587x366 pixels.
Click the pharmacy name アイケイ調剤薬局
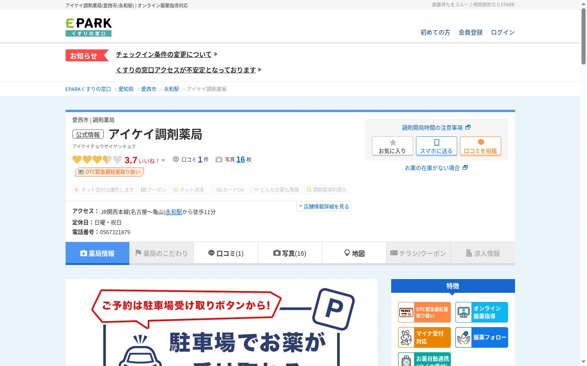(x=155, y=134)
